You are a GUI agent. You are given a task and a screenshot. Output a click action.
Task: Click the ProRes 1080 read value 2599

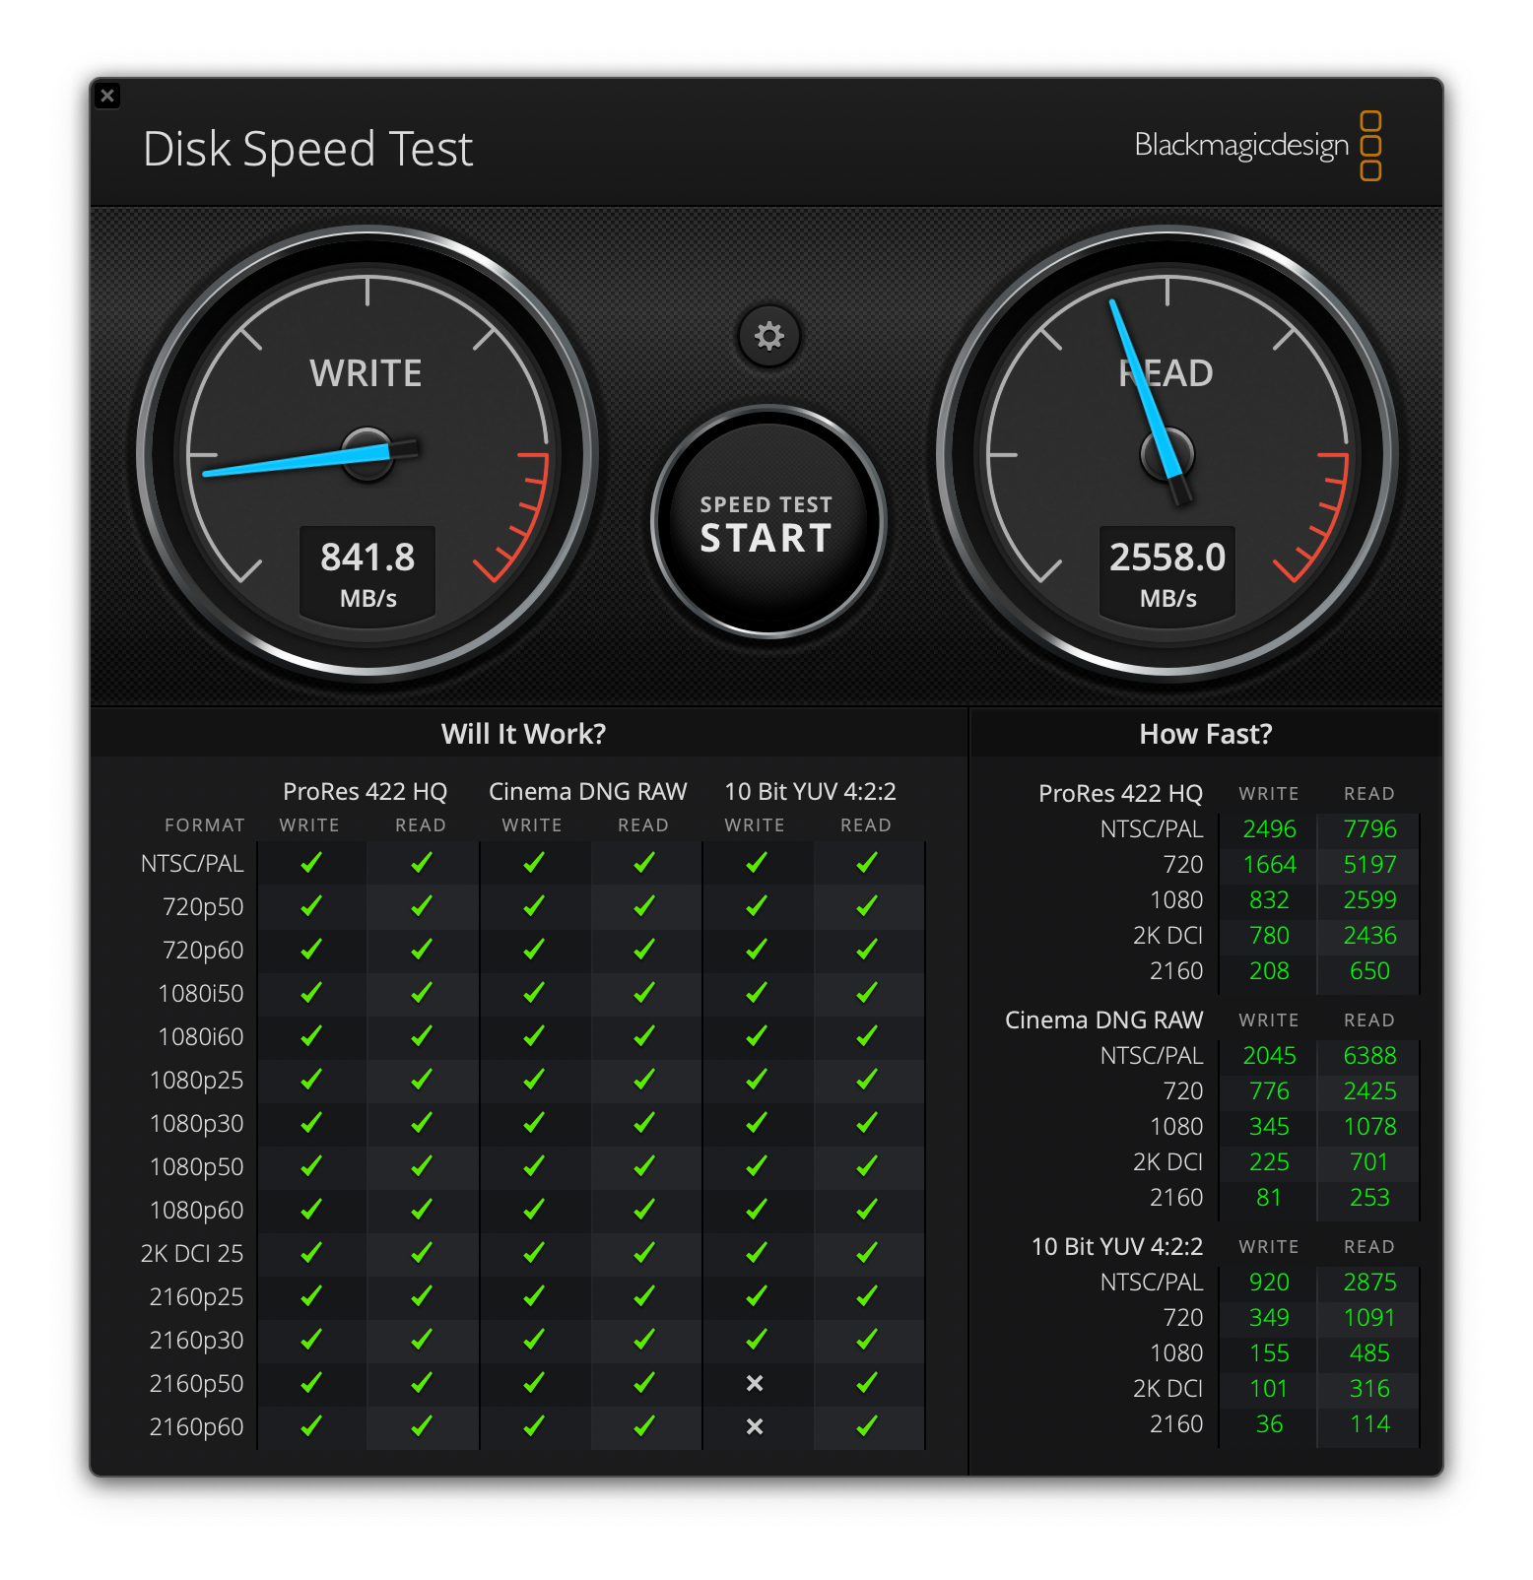pos(1369,900)
